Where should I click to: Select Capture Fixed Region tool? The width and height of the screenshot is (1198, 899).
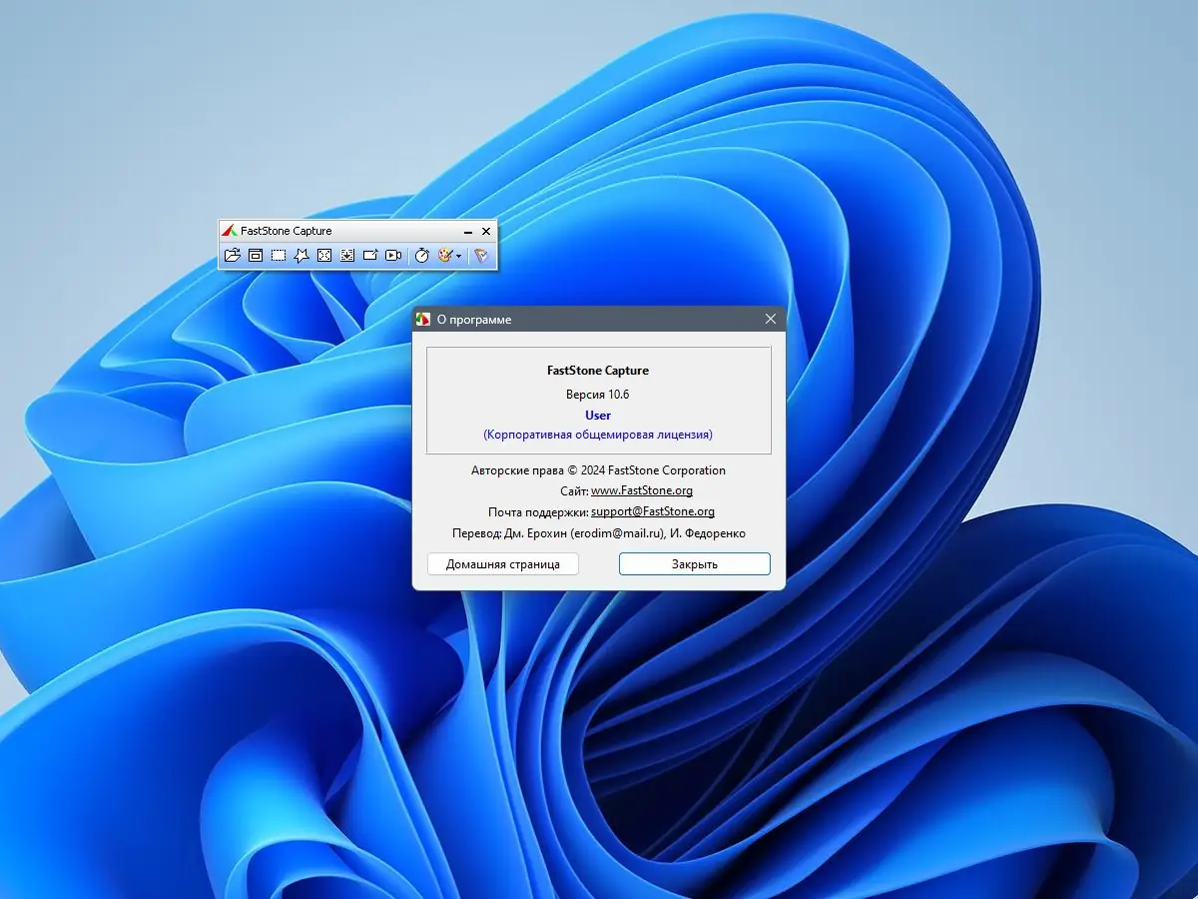pos(370,256)
